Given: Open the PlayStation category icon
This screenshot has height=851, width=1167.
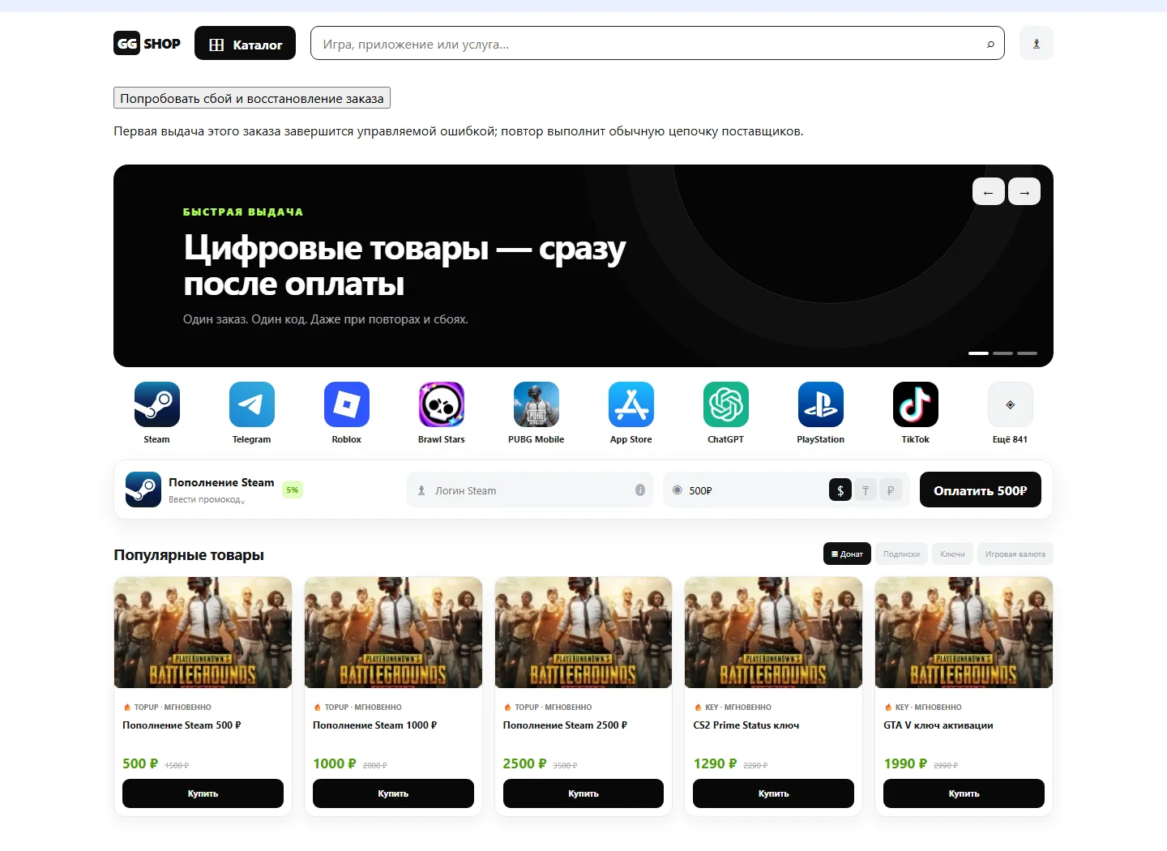Looking at the screenshot, I should pyautogui.click(x=821, y=404).
